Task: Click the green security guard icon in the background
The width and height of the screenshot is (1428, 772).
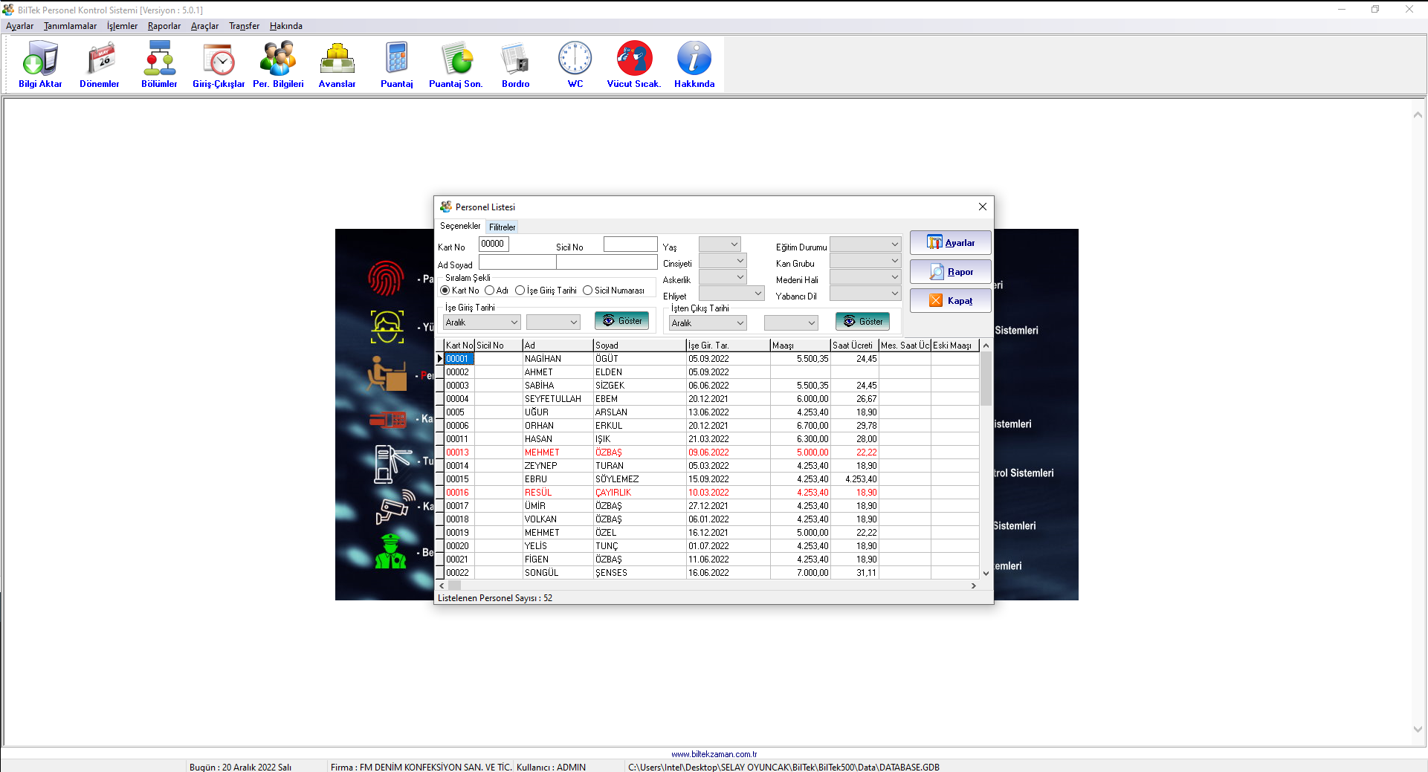Action: click(390, 551)
